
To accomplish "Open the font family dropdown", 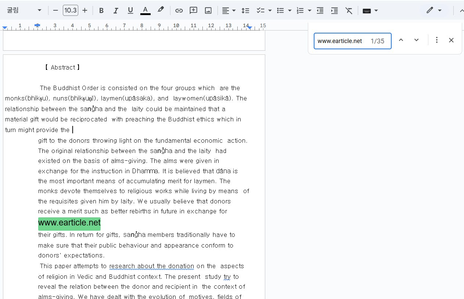I will [24, 10].
